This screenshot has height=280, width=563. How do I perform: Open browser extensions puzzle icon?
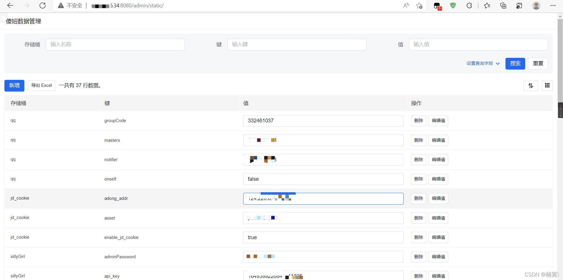[x=469, y=6]
